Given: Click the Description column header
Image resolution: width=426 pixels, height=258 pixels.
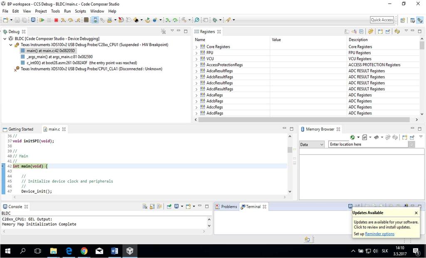Looking at the screenshot, I should tap(358, 39).
